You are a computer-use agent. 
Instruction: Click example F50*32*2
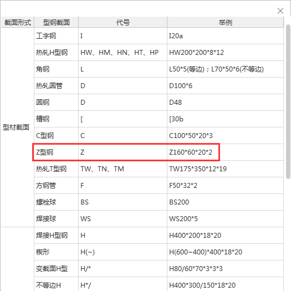(x=183, y=185)
